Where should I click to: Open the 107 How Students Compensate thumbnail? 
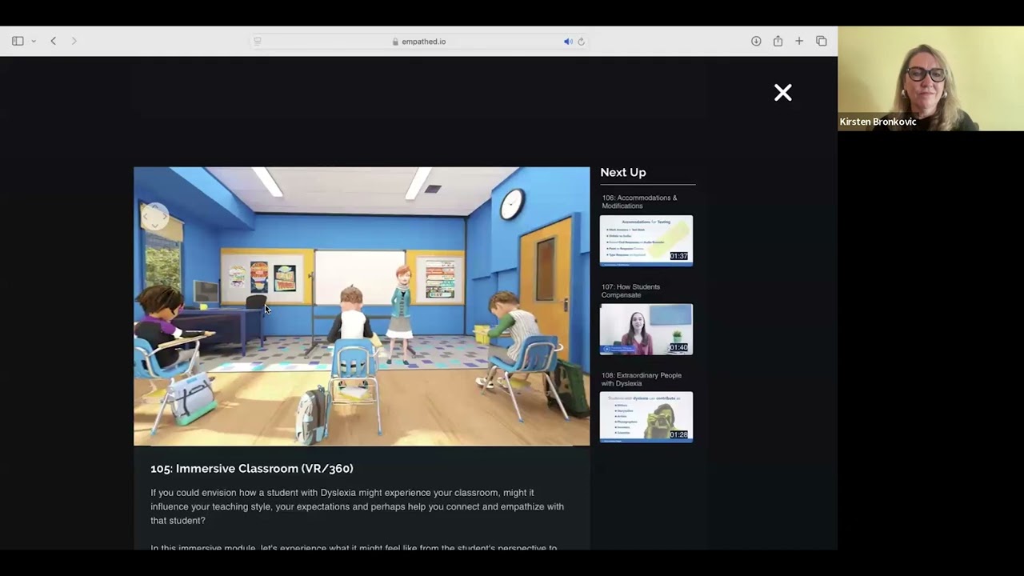click(646, 329)
